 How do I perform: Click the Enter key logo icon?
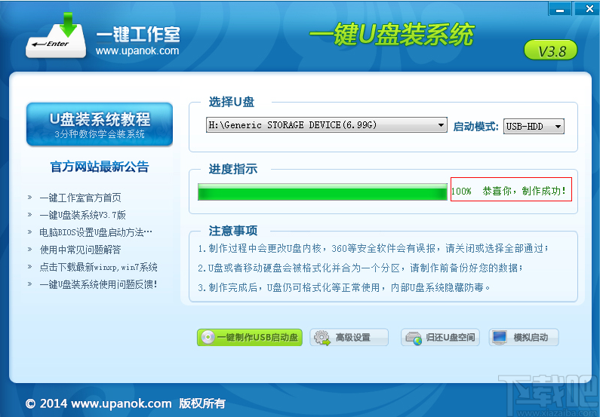pos(56,35)
